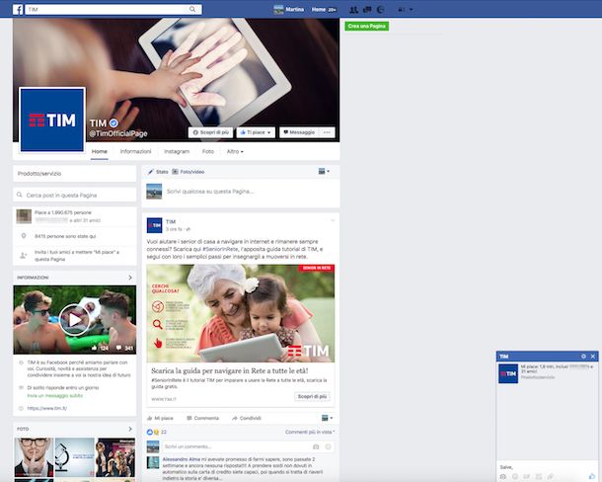Click the location pin icon by 8415 persone
Image resolution: width=602 pixels, height=482 pixels.
(x=24, y=236)
